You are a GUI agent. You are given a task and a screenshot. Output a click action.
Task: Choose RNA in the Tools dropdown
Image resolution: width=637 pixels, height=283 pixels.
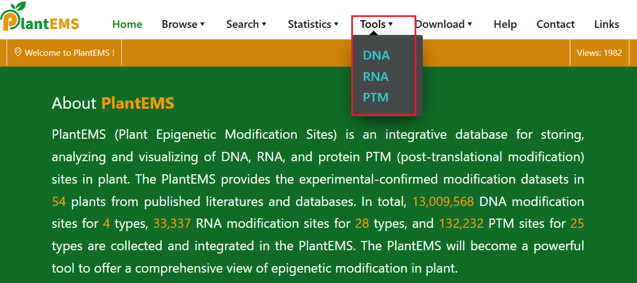click(376, 76)
